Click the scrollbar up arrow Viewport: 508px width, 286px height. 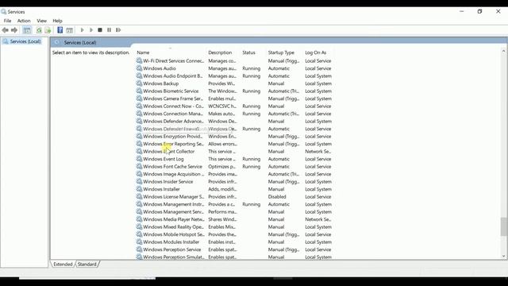(503, 51)
